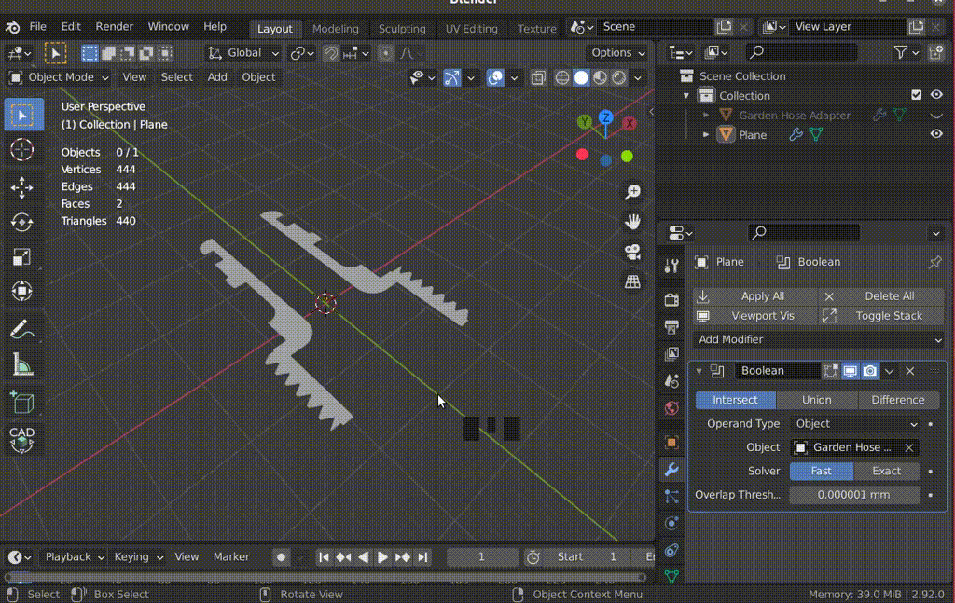Screen dimensions: 955x603
Task: Click the frame number field in the timeline
Action: click(x=482, y=556)
